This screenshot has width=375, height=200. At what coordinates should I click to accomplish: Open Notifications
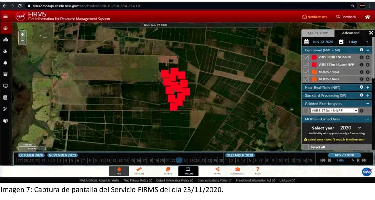tap(315, 17)
